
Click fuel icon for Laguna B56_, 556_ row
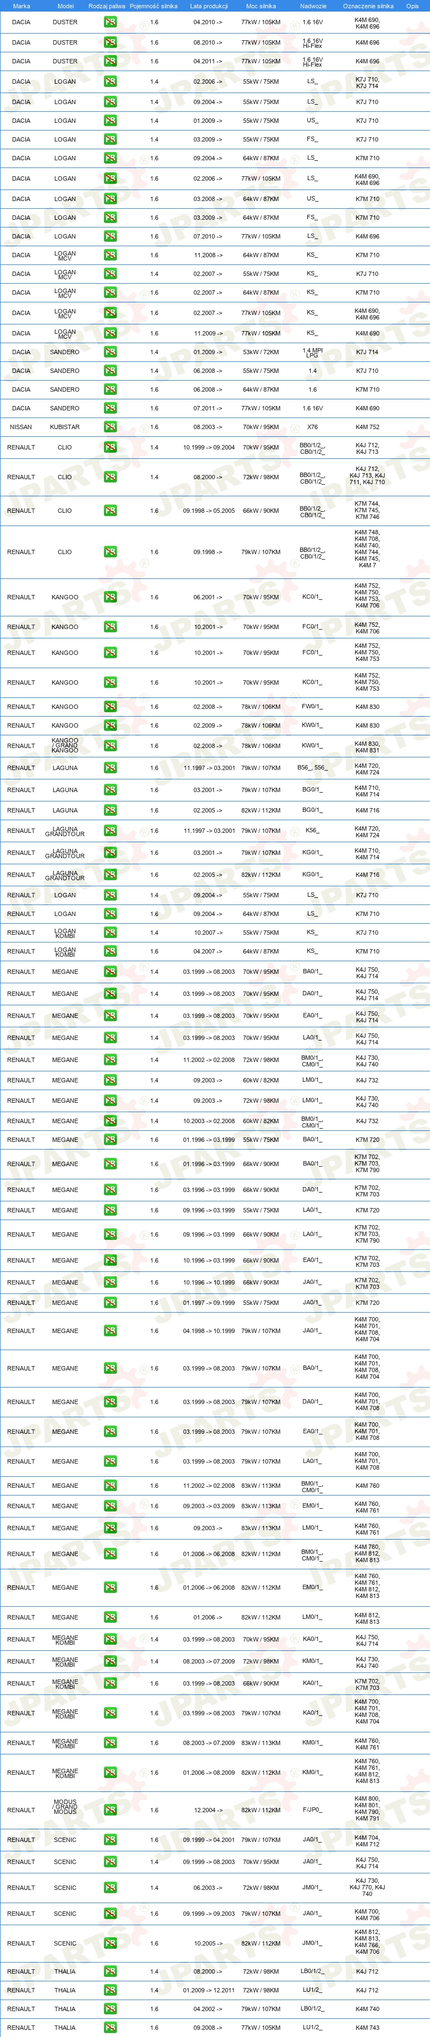tap(109, 768)
